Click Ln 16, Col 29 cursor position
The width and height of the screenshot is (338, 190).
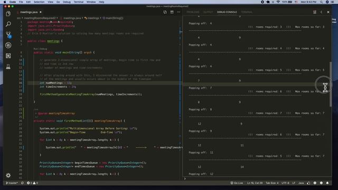point(255,183)
